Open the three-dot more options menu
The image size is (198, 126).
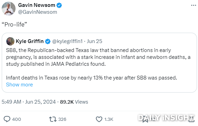[x=193, y=6]
